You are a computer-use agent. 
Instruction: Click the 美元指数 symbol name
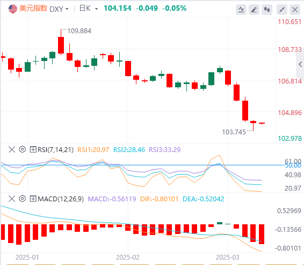(33, 9)
